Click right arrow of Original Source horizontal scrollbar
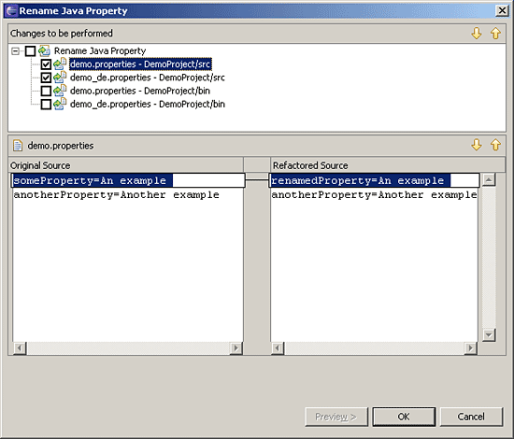Screen dimensions: 514x439 [236, 347]
